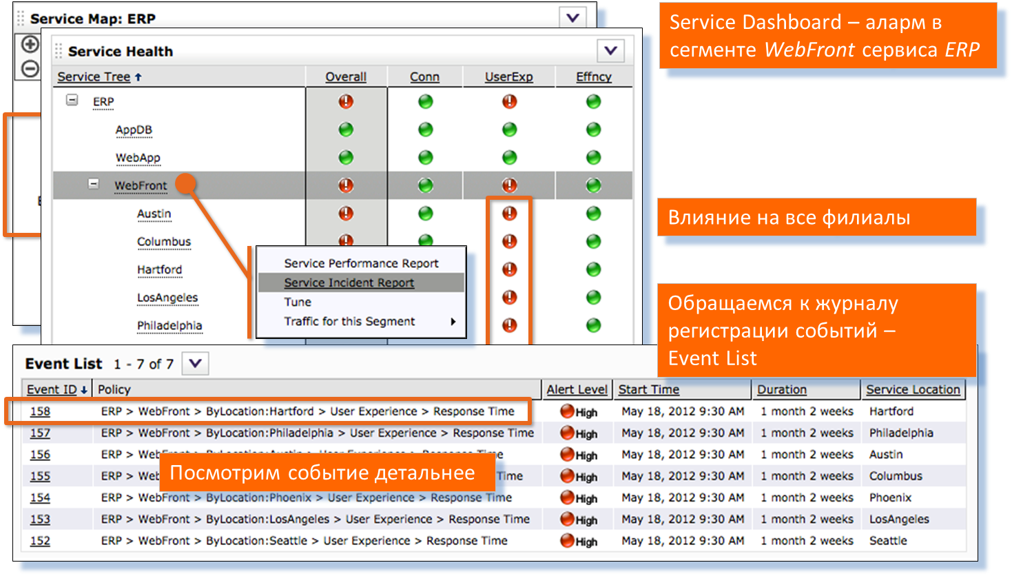Click the Phoenix service location cell

[x=890, y=497]
